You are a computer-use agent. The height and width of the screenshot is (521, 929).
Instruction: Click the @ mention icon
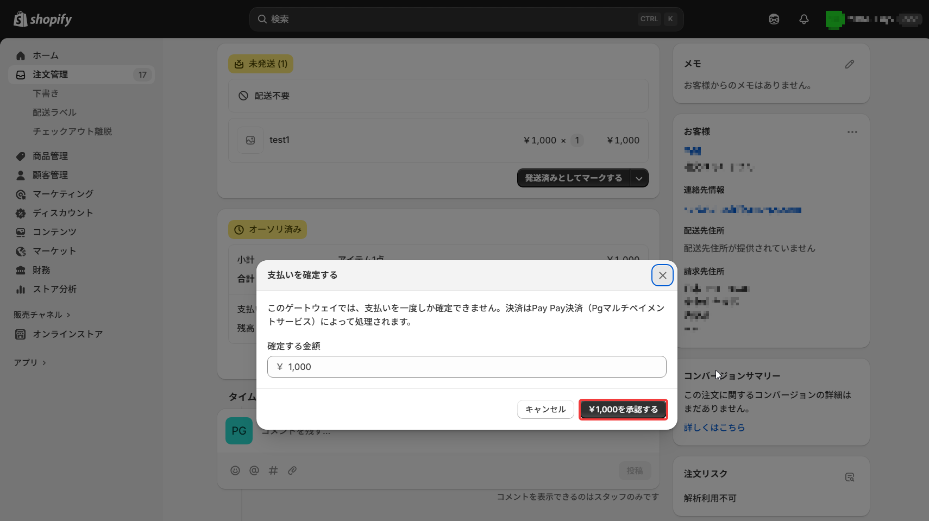(x=254, y=470)
